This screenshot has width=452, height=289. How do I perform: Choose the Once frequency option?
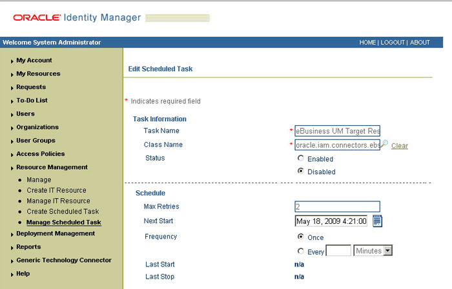coord(301,237)
